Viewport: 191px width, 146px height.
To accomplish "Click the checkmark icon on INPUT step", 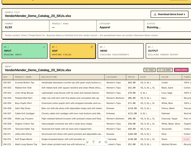I will (x=44, y=47).
